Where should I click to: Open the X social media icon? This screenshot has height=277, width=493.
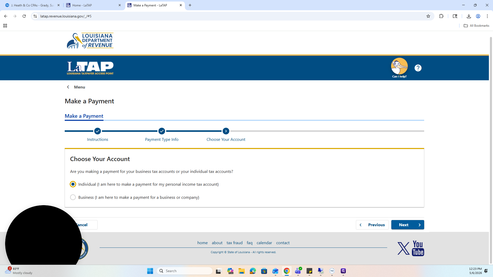403,248
